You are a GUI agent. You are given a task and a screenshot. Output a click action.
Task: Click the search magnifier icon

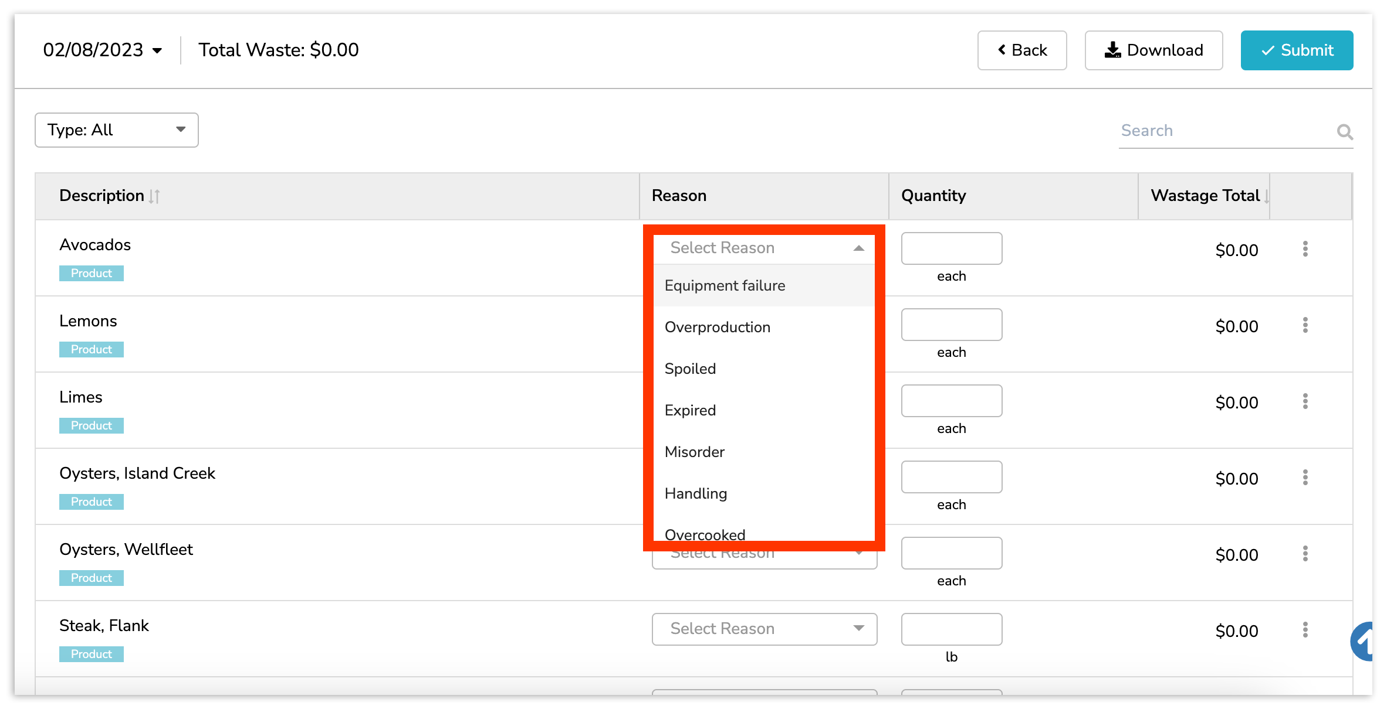point(1344,132)
